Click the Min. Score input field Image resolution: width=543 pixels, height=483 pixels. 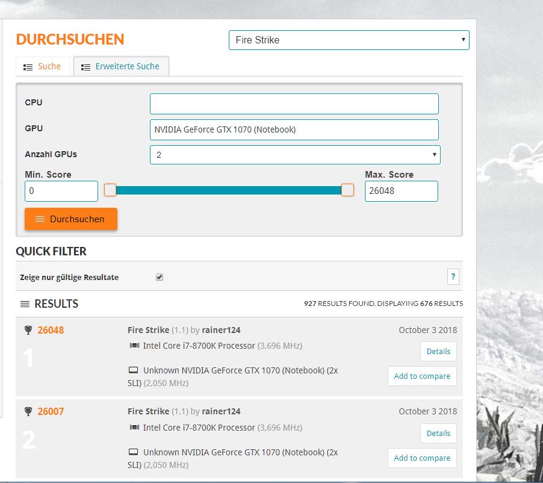[x=61, y=191]
